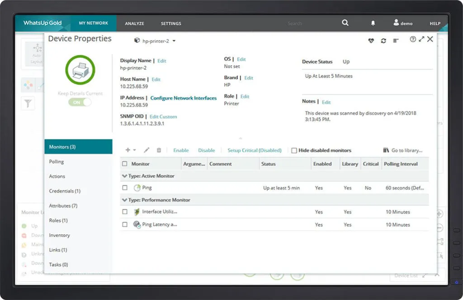Open the add-monitor dropdown caret
The image size is (463, 300).
[135, 150]
